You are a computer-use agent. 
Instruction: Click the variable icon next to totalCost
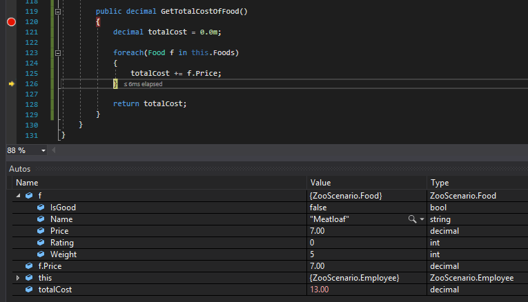pyautogui.click(x=29, y=290)
